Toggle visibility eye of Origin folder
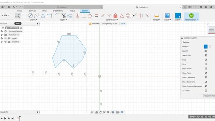The height and width of the screenshot is (121, 215). pos(5,38)
